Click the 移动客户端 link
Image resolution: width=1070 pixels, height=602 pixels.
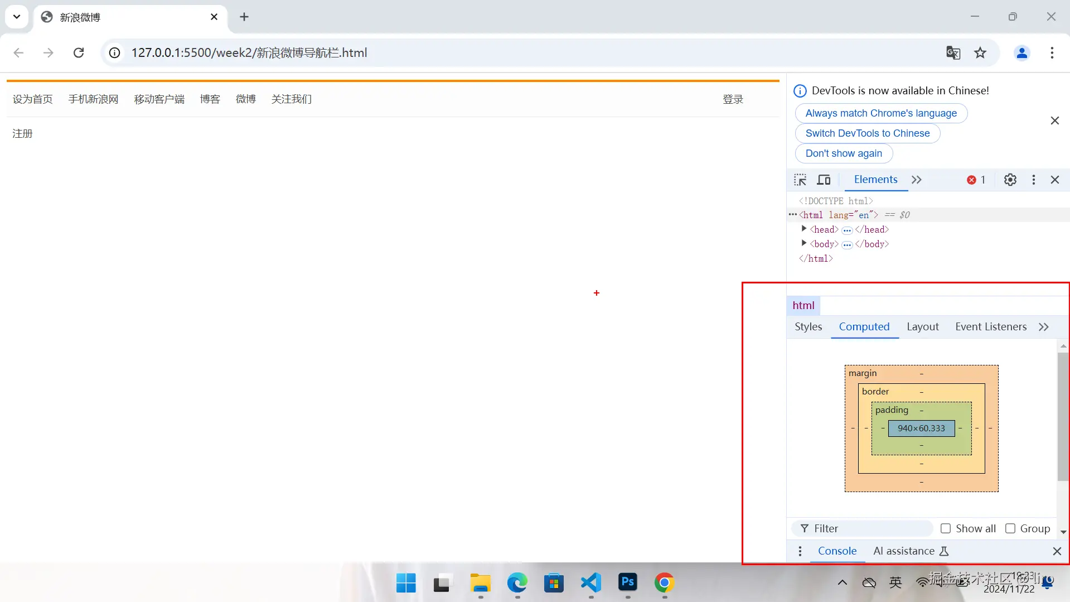[x=159, y=99]
